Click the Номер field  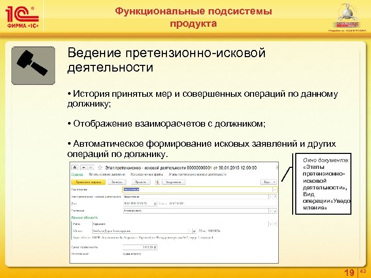[x=223, y=203]
